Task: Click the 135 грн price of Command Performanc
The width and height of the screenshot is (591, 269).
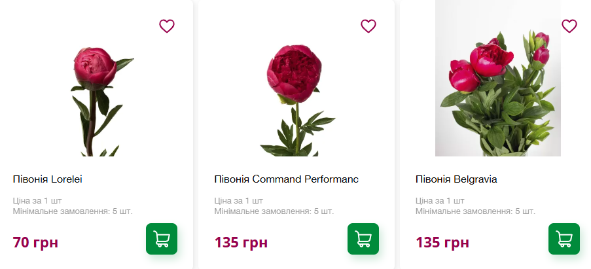Action: [x=241, y=243]
